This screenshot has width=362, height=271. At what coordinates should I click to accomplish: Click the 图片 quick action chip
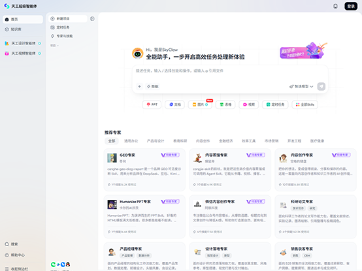pos(200,104)
